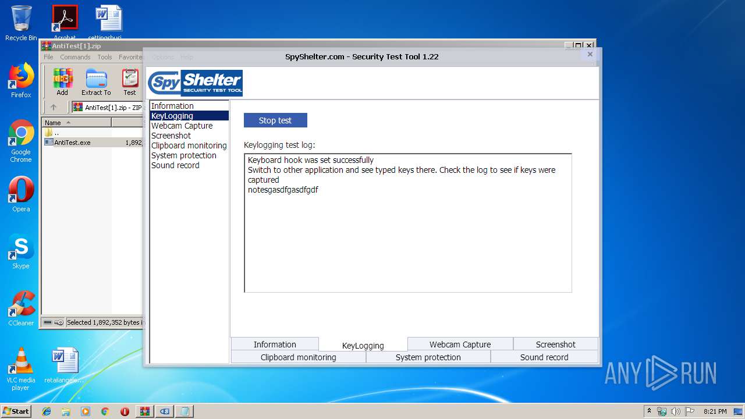Screen dimensions: 745x419
Task: Switch to SpyShelter test tool taskbar button
Action: pos(165,411)
